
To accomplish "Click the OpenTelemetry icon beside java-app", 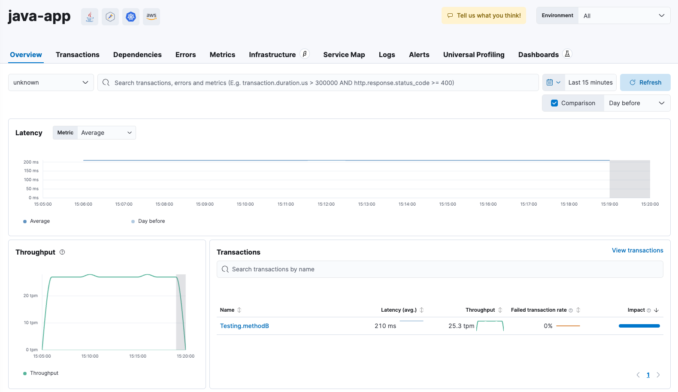I will [110, 17].
